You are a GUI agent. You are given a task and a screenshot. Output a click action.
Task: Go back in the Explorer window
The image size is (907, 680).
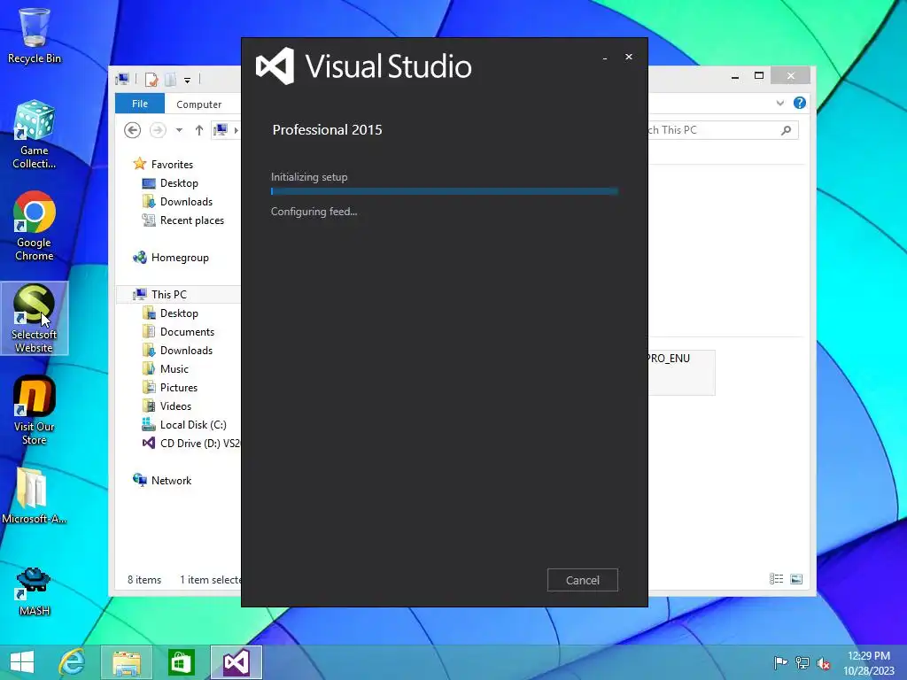(133, 130)
